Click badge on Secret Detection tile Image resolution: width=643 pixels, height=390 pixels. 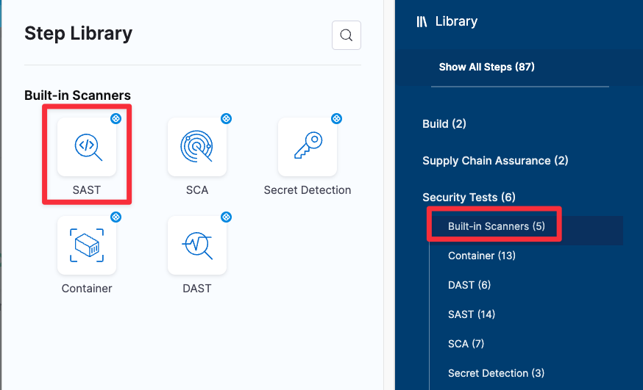coord(336,118)
